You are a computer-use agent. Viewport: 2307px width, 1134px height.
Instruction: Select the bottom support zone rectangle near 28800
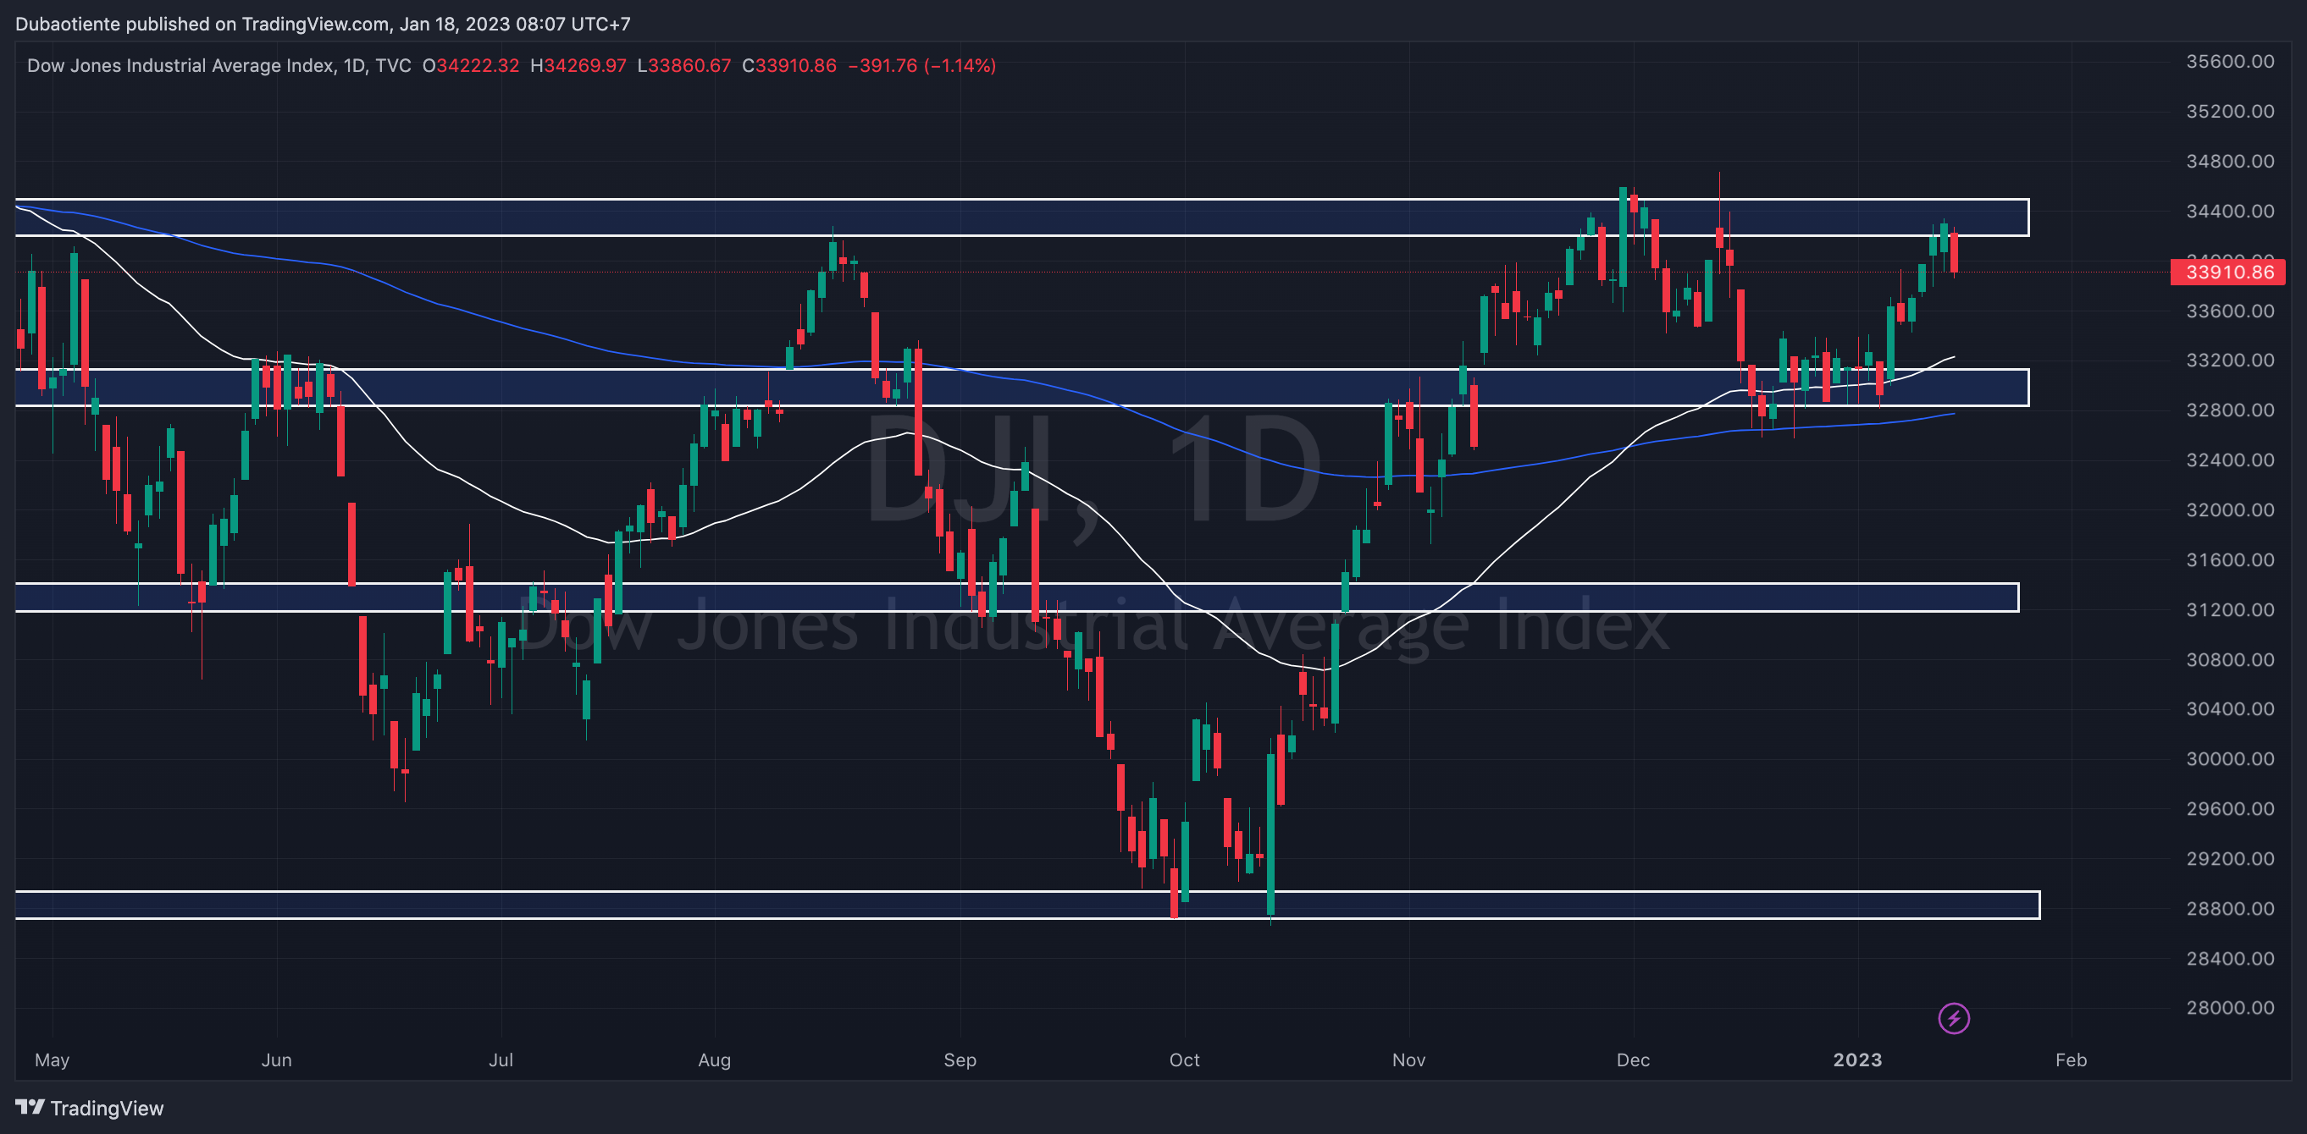coord(1027,905)
